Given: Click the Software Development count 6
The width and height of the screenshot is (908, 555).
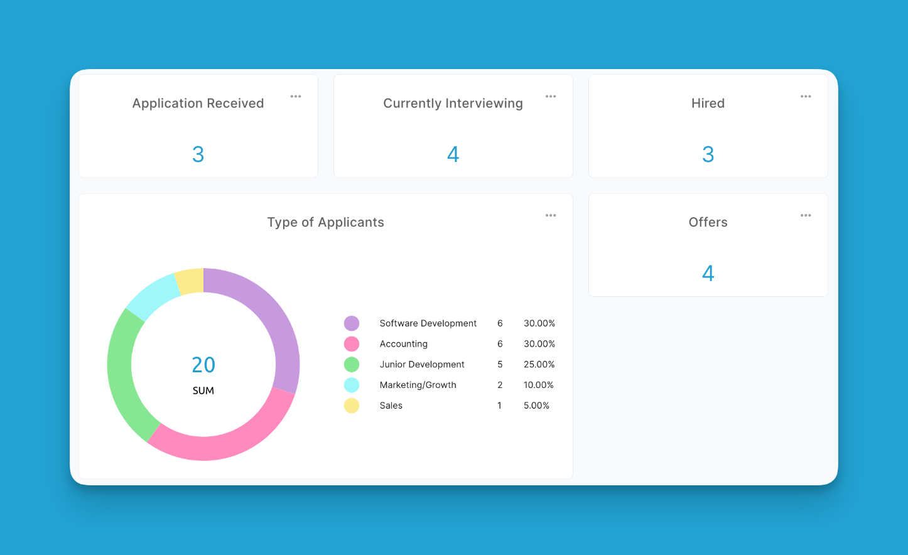Looking at the screenshot, I should (500, 323).
